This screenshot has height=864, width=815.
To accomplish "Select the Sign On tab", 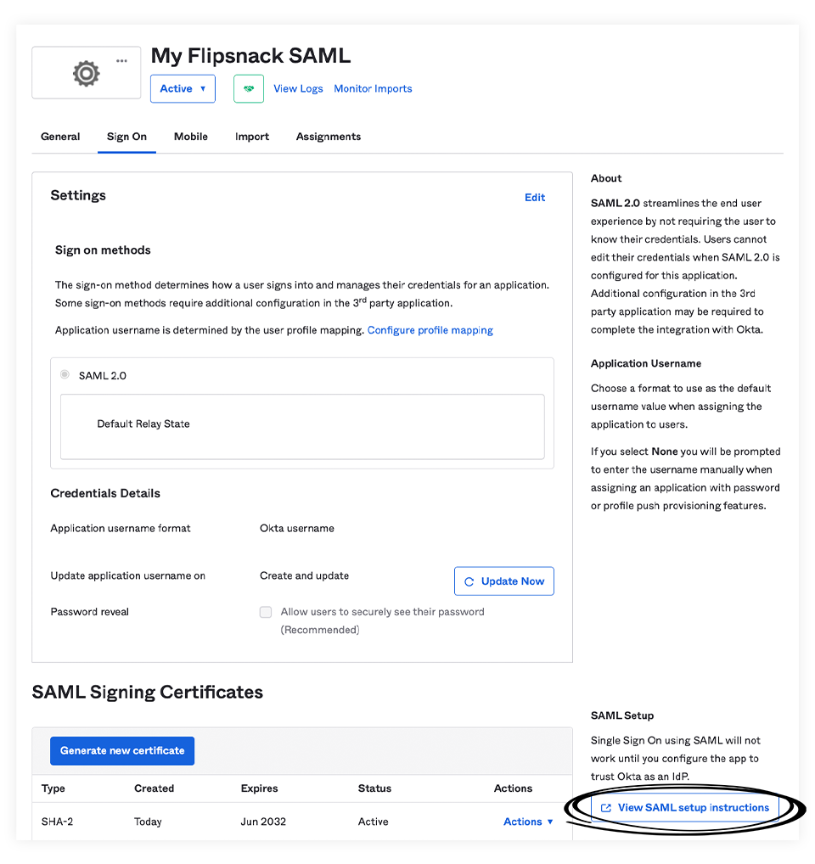I will point(126,137).
